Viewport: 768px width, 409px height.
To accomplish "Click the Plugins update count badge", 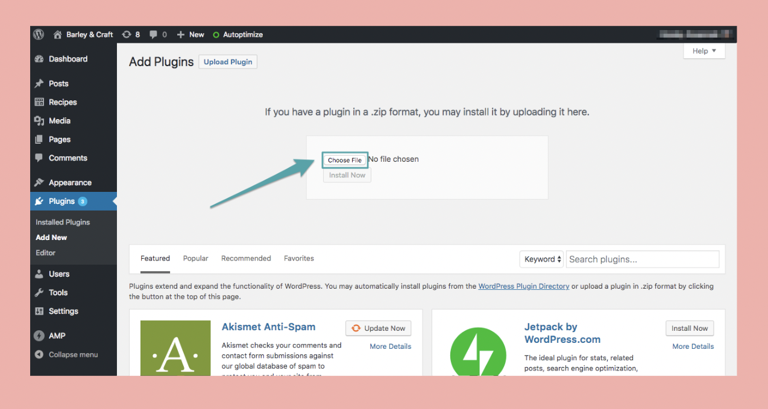I will (83, 201).
